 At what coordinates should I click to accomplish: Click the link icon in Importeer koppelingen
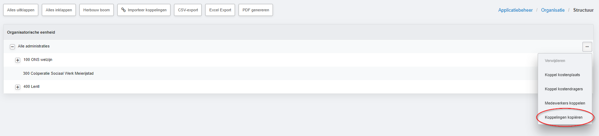(123, 10)
